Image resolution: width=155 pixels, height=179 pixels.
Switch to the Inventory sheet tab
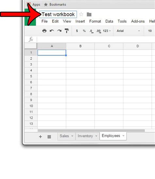[x=85, y=136]
